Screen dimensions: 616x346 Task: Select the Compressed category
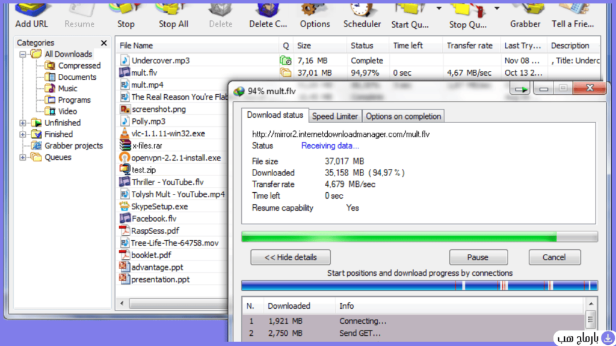79,65
